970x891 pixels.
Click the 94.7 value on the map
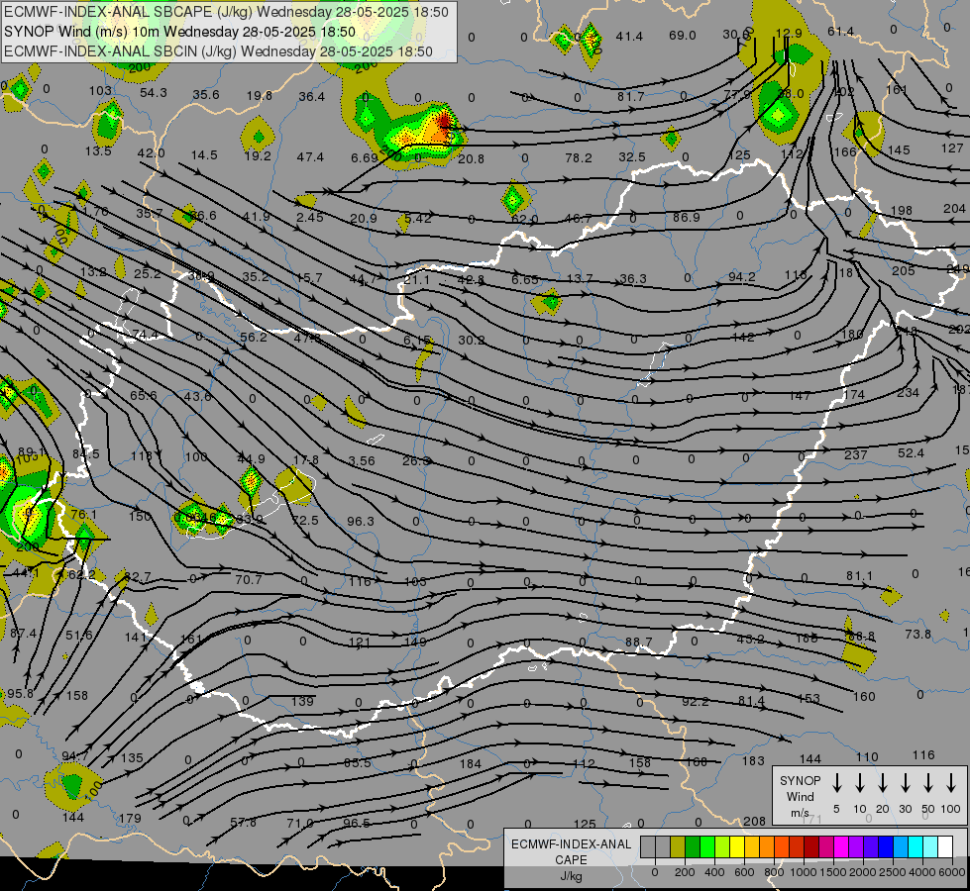75,755
